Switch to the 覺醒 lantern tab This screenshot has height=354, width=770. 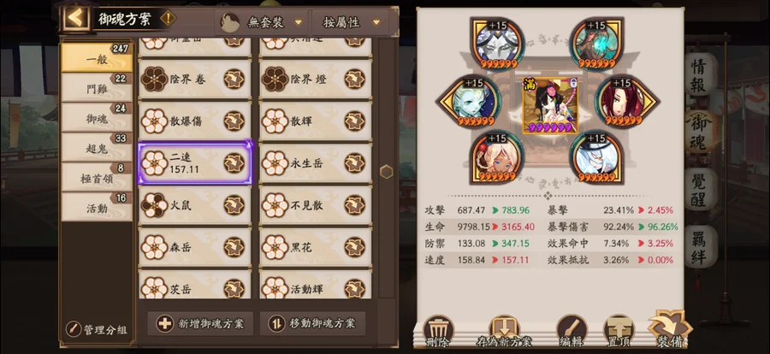[698, 190]
